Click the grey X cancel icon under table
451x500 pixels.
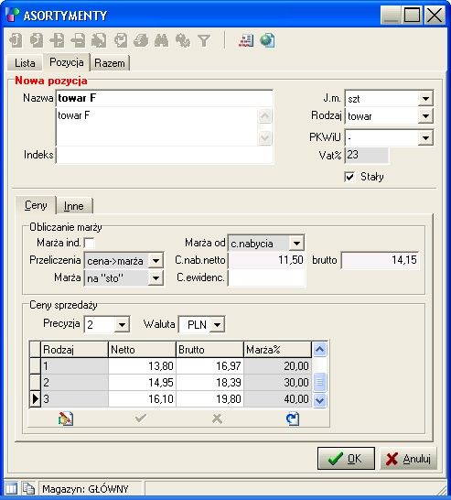217,418
